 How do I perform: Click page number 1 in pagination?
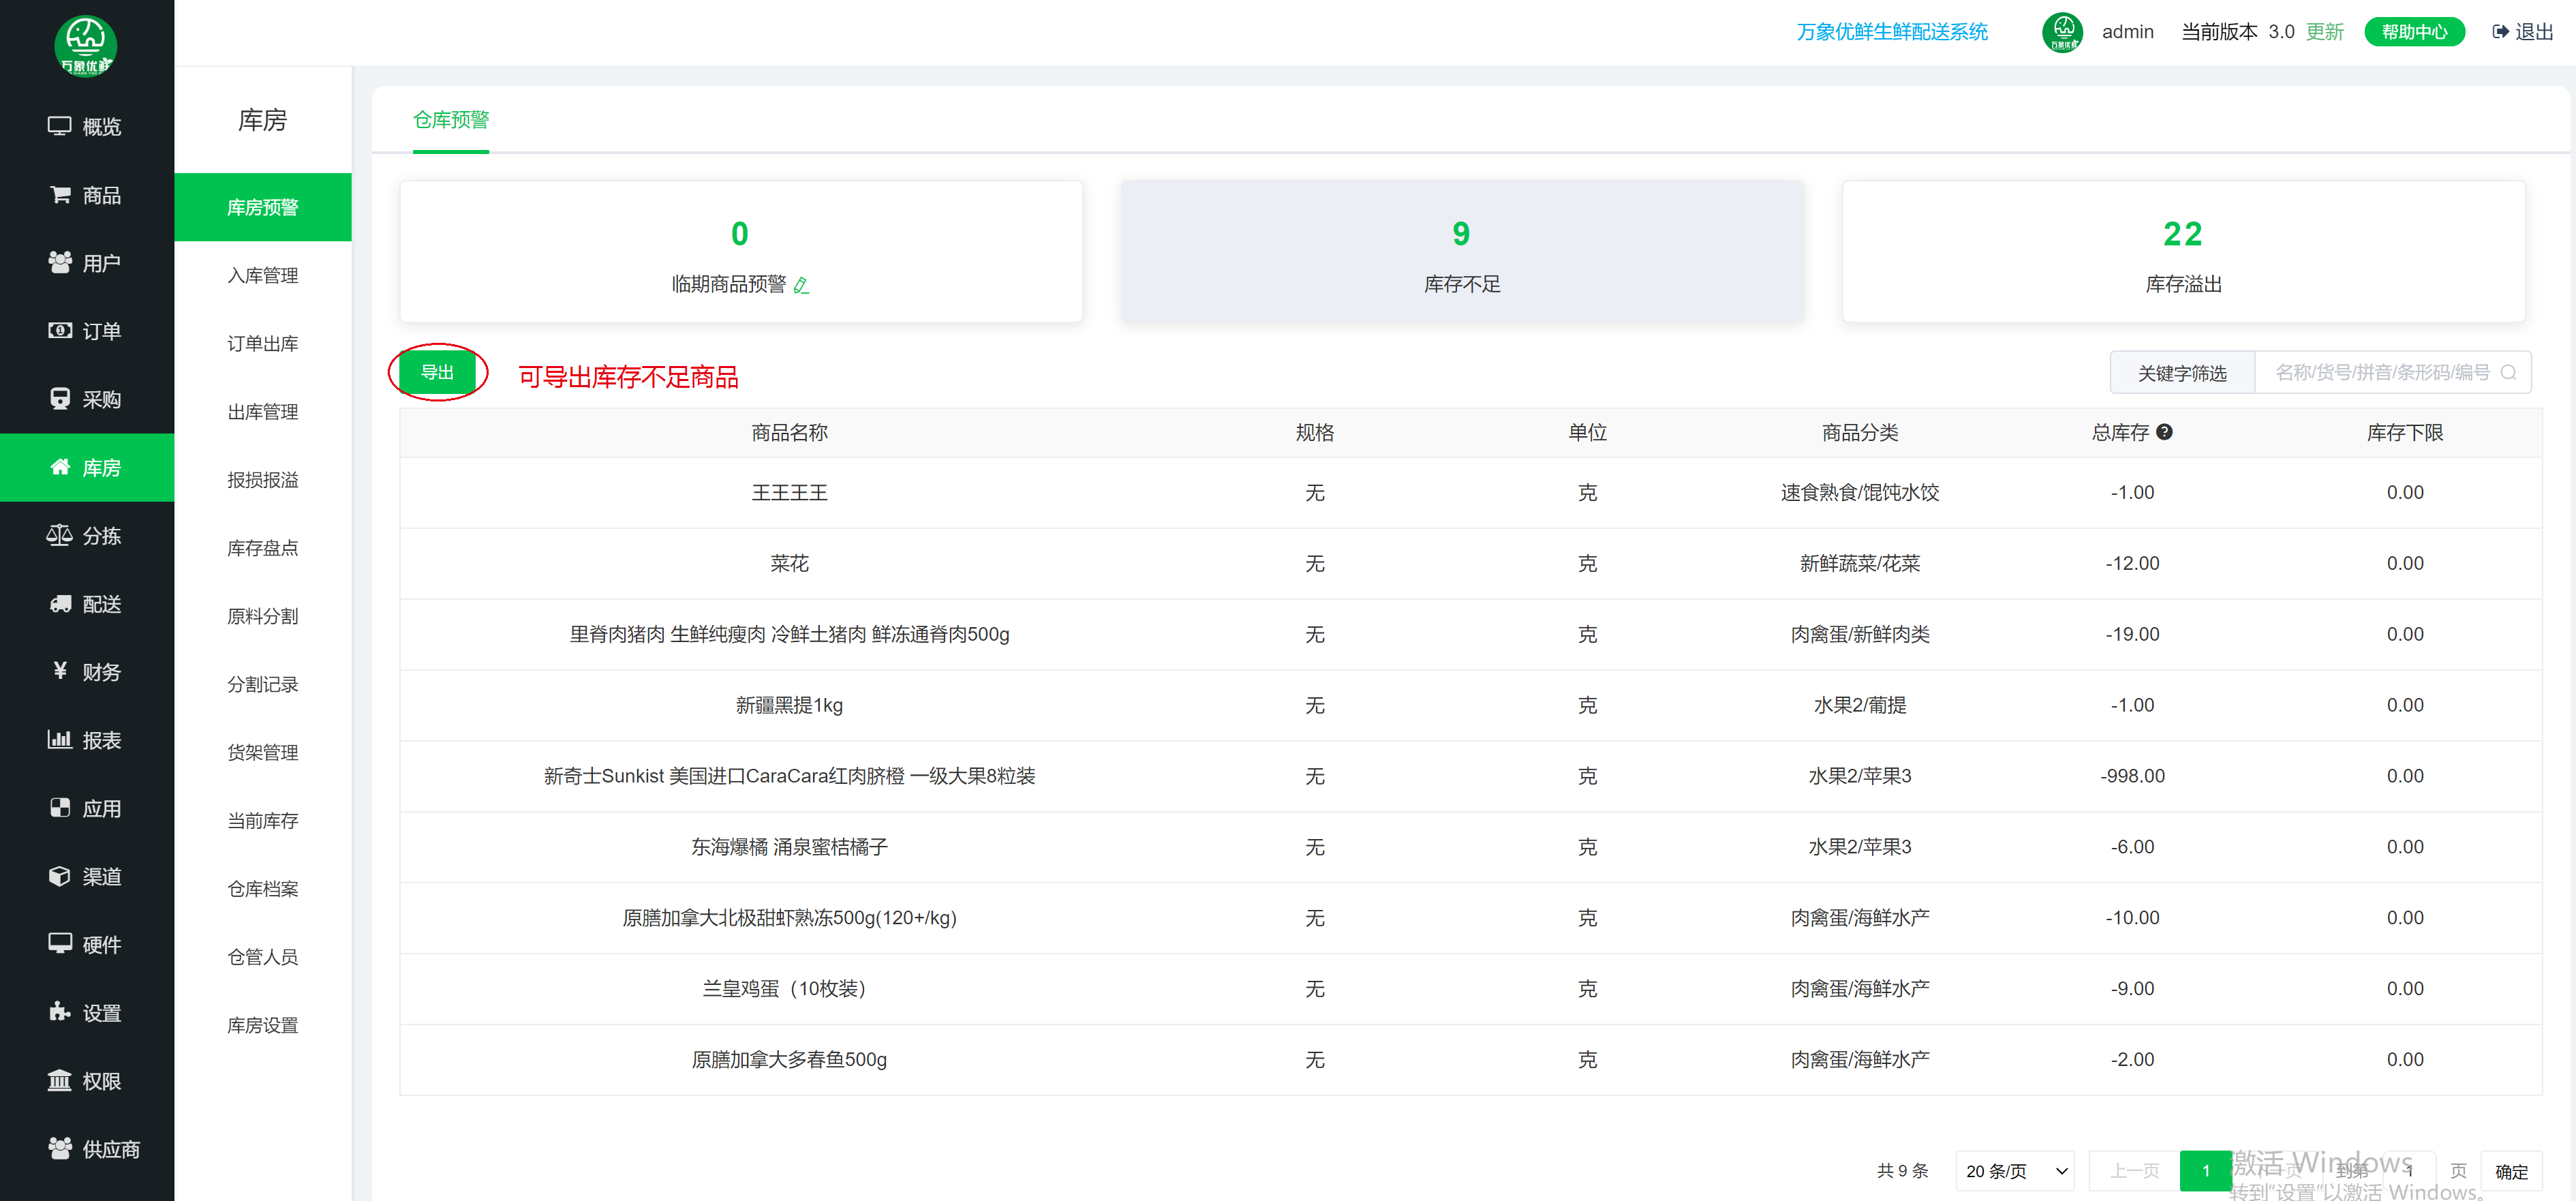click(x=2205, y=1171)
